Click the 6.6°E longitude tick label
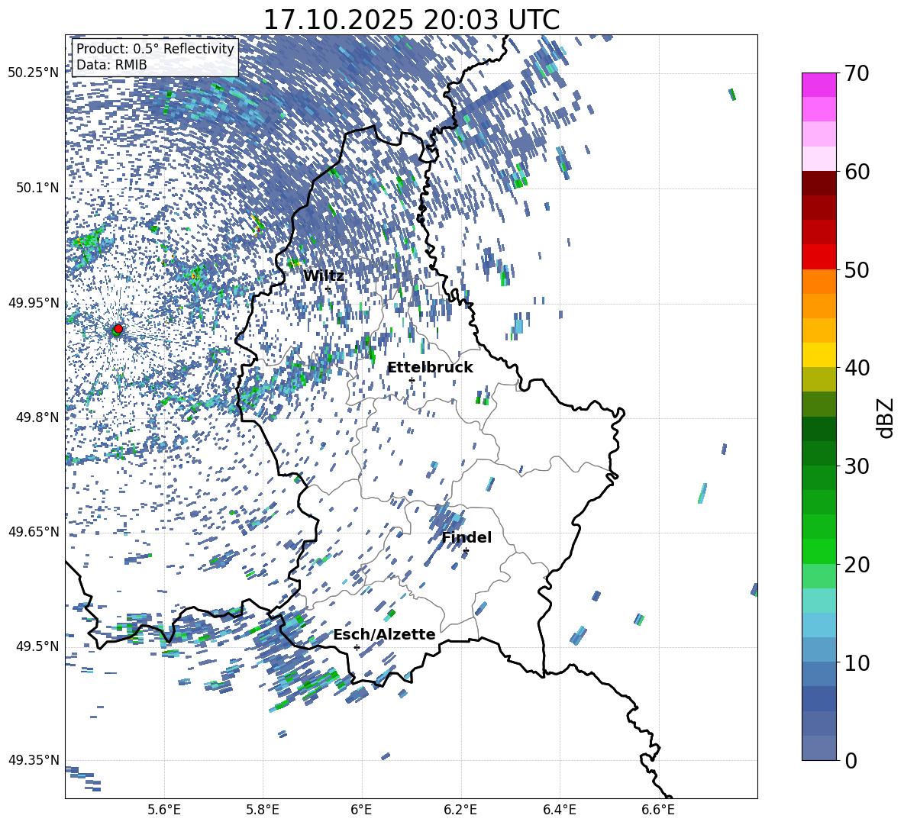 click(658, 810)
